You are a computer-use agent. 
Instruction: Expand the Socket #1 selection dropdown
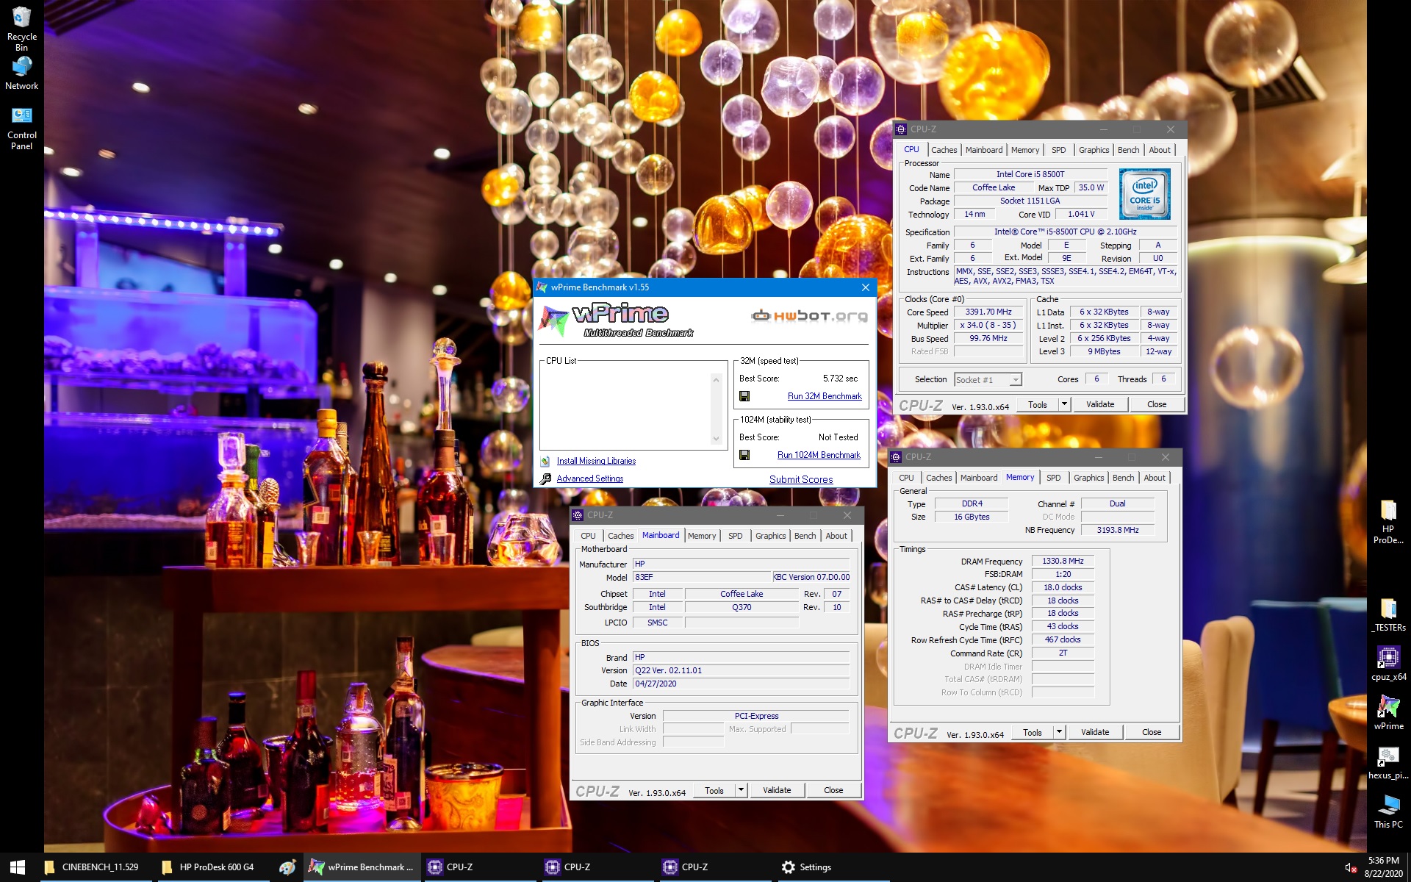point(1015,380)
